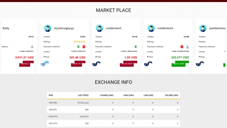The image size is (227, 128).
Task: Click trades count 10113
Action: click(x=31, y=37)
